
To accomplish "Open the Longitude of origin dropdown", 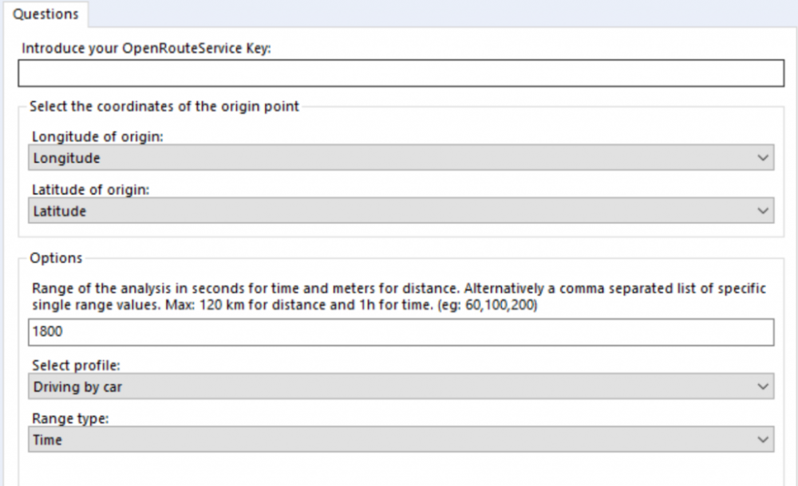I will 401,158.
